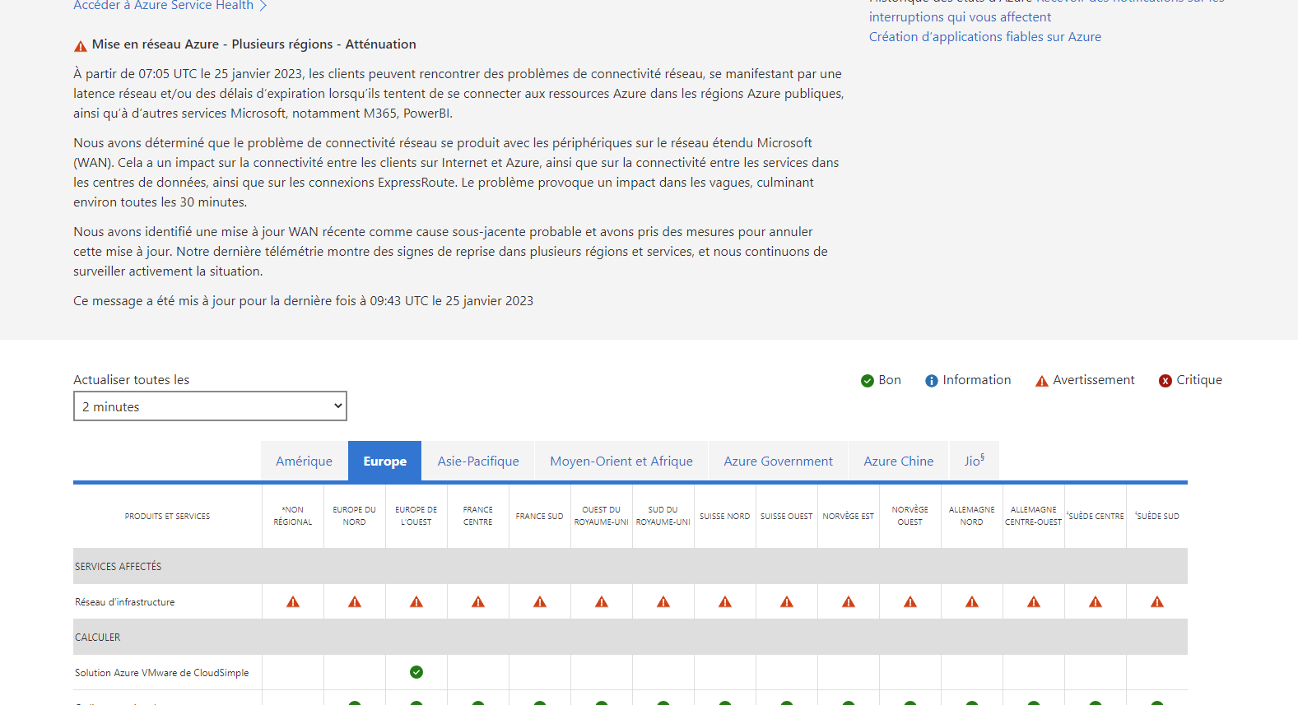Click the Non régional column header
This screenshot has width=1298, height=705.
tap(293, 516)
